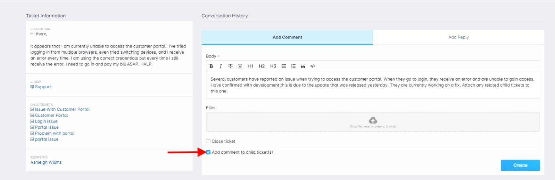Insert a block quote

click(303, 66)
